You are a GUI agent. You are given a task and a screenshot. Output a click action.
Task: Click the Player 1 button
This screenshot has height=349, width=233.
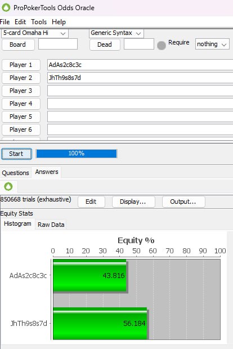[21, 65]
